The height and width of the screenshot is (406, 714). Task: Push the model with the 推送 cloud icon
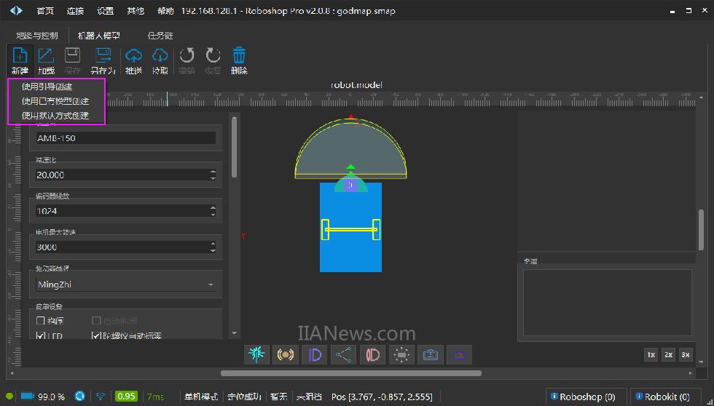point(133,60)
